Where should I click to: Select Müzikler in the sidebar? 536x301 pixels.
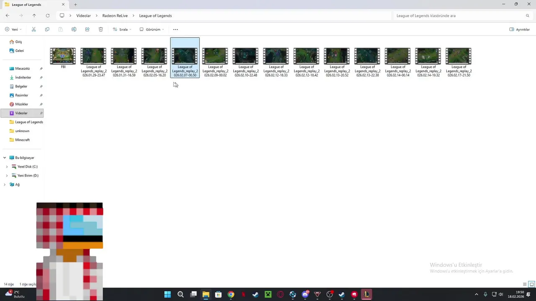[22, 104]
